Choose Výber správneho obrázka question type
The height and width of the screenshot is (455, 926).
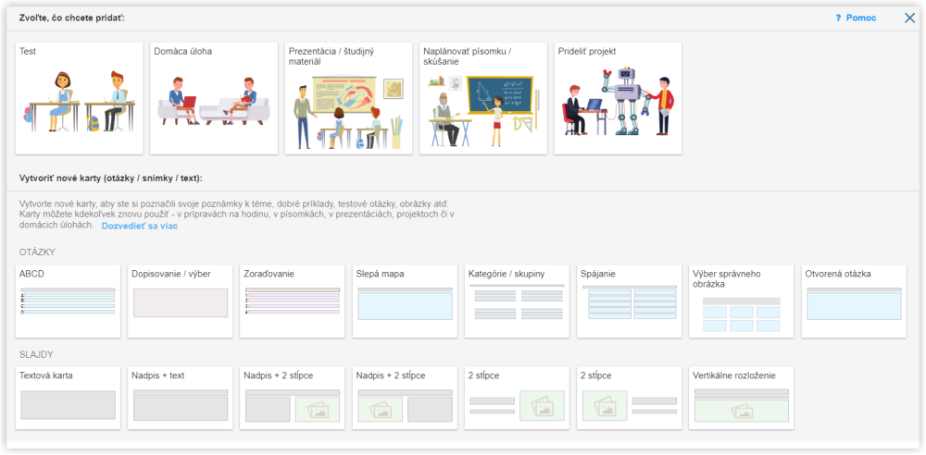coord(741,301)
